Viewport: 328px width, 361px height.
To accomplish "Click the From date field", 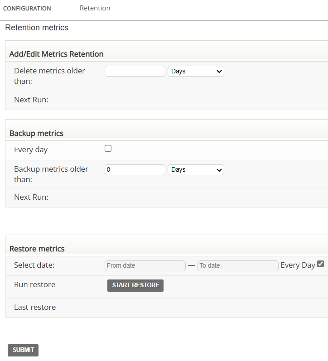I will click(145, 265).
